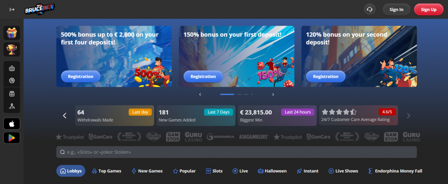
Task: Open the gift box bonuses icon in sidebar
Action: click(x=12, y=33)
